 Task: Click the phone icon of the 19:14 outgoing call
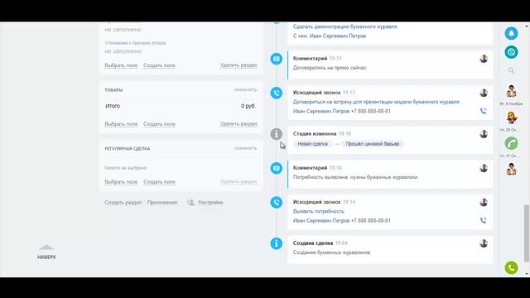(276, 202)
